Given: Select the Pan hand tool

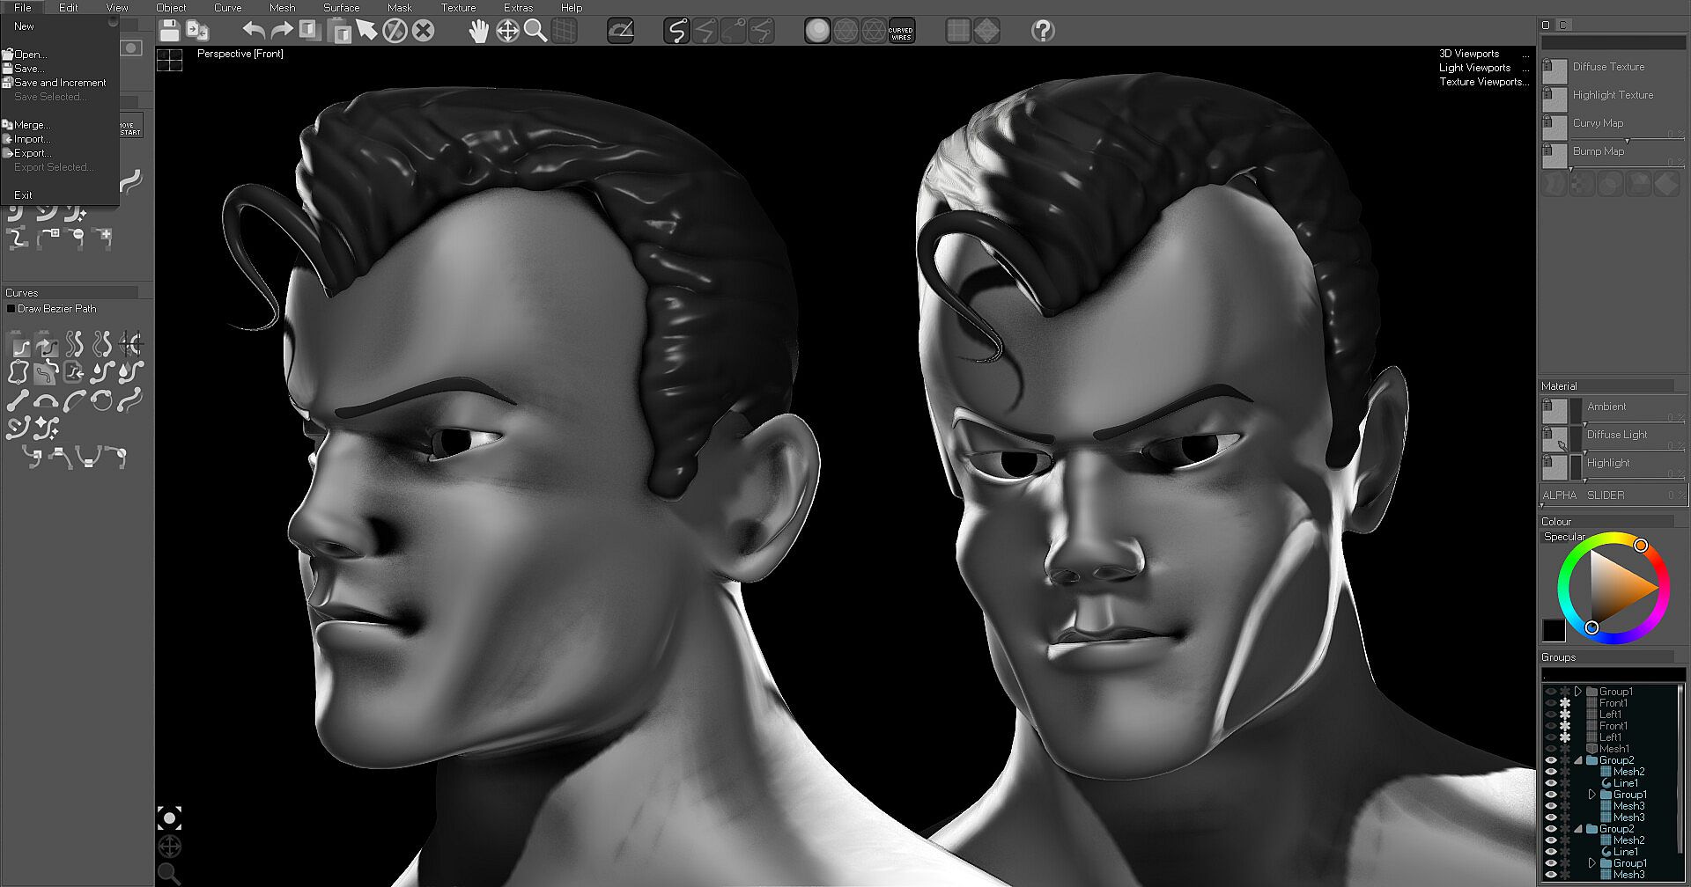Looking at the screenshot, I should coord(478,32).
